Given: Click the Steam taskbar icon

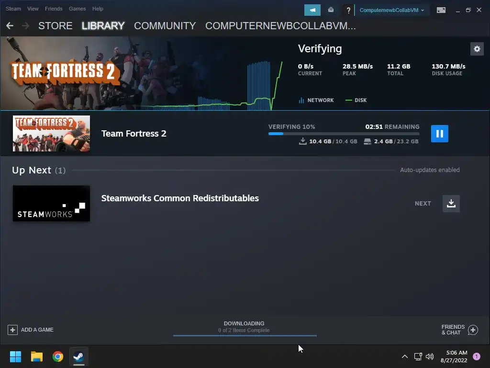Looking at the screenshot, I should pyautogui.click(x=79, y=356).
